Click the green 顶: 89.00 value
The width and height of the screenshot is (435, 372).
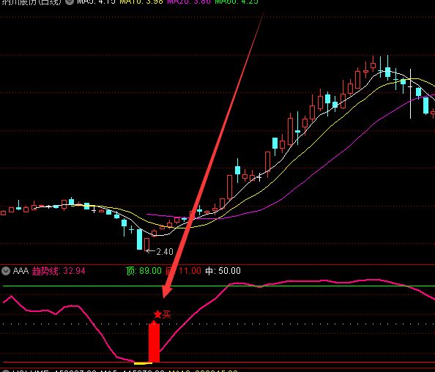coord(144,271)
